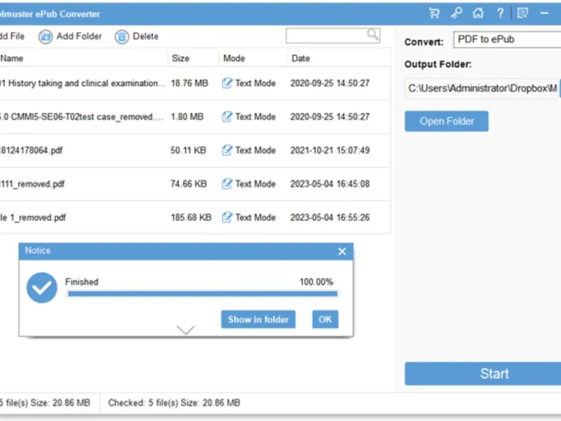Click the 74.66 KB size cell
Image resolution: width=561 pixels, height=421 pixels.
tap(189, 184)
